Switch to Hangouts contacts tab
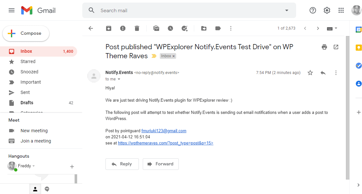Image resolution: width=362 pixels, height=194 pixels. (35, 189)
